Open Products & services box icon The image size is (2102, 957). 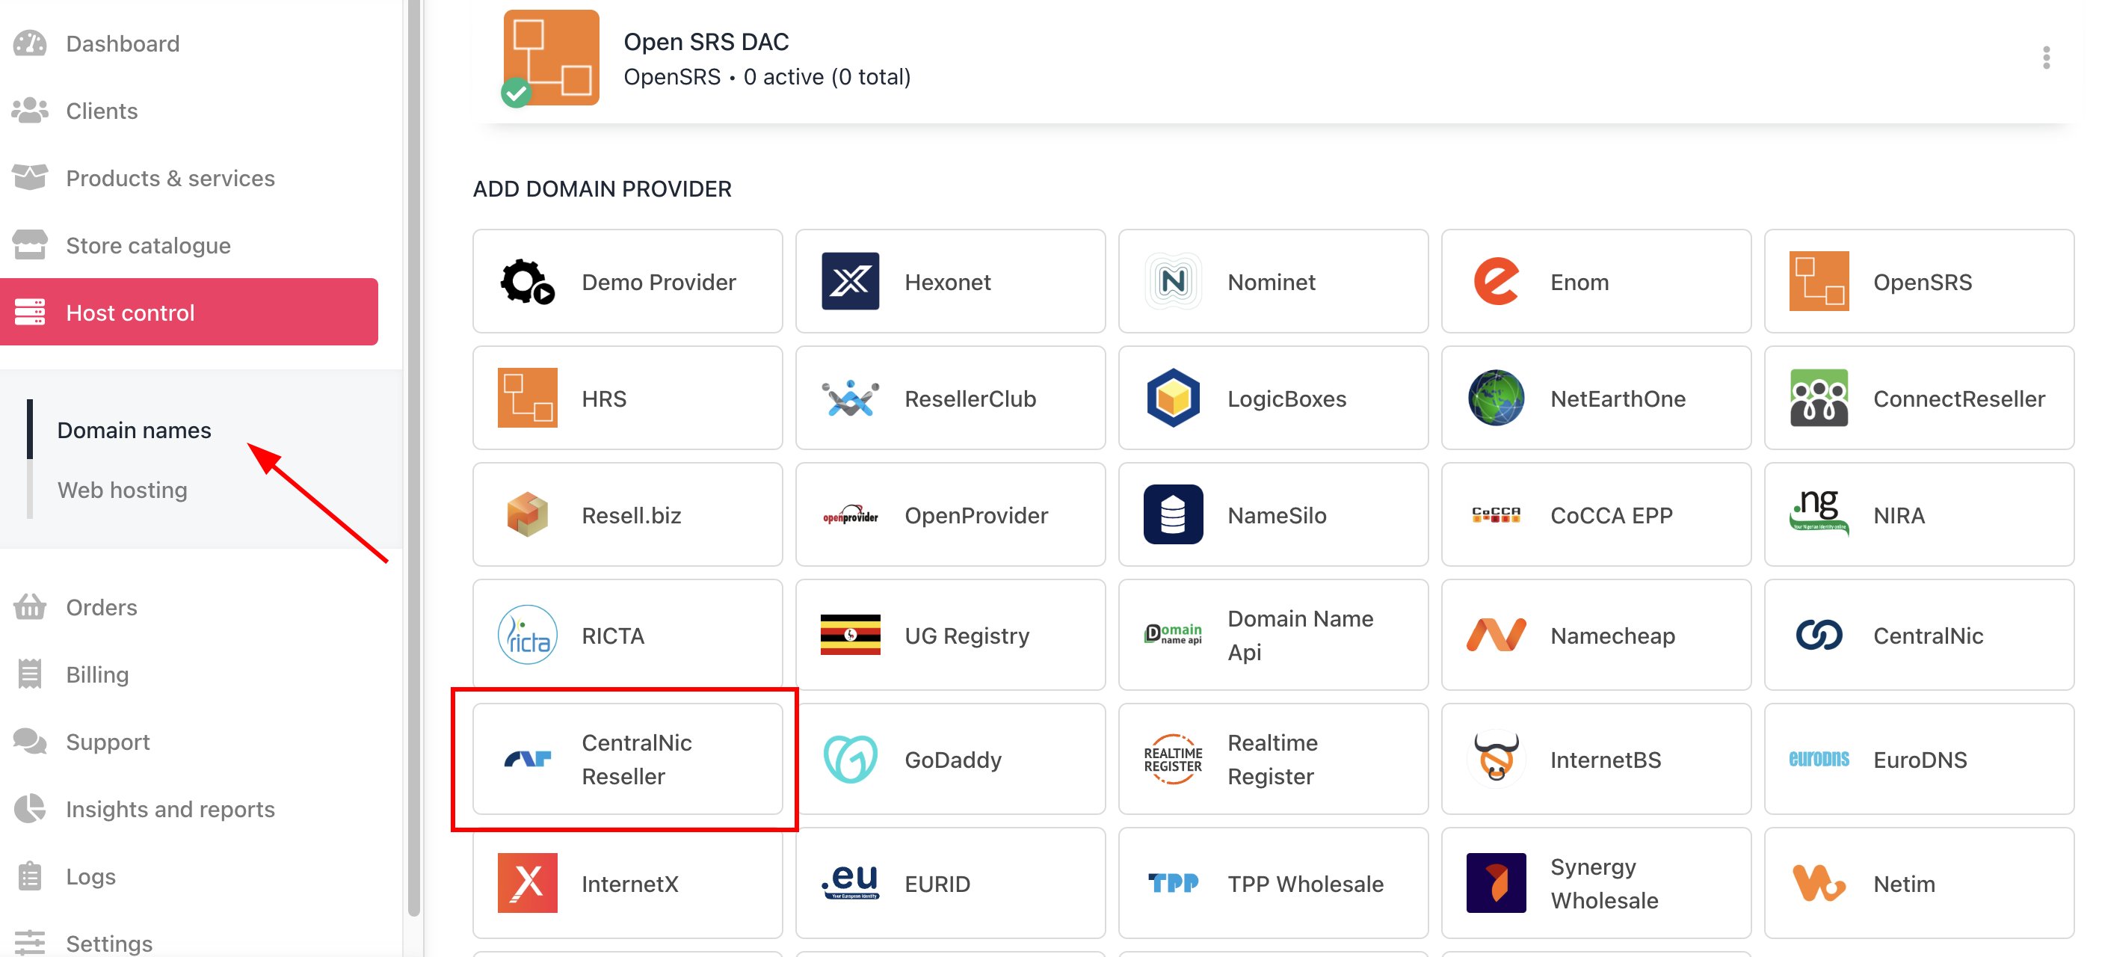[30, 178]
